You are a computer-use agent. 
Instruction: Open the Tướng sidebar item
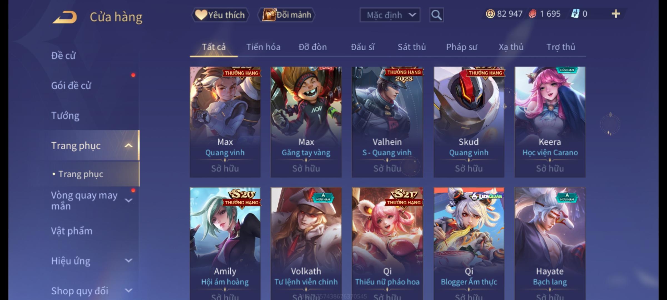[x=65, y=116]
